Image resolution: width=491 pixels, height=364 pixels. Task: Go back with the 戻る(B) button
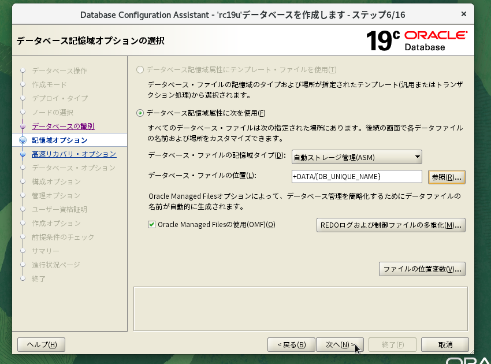coord(291,344)
